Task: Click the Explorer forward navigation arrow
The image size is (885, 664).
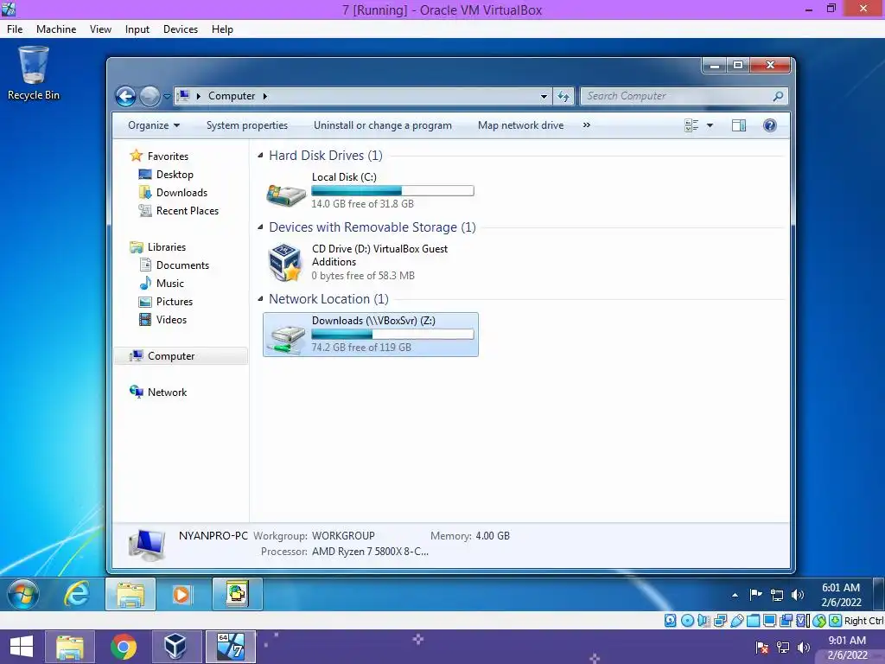Action: (x=150, y=97)
